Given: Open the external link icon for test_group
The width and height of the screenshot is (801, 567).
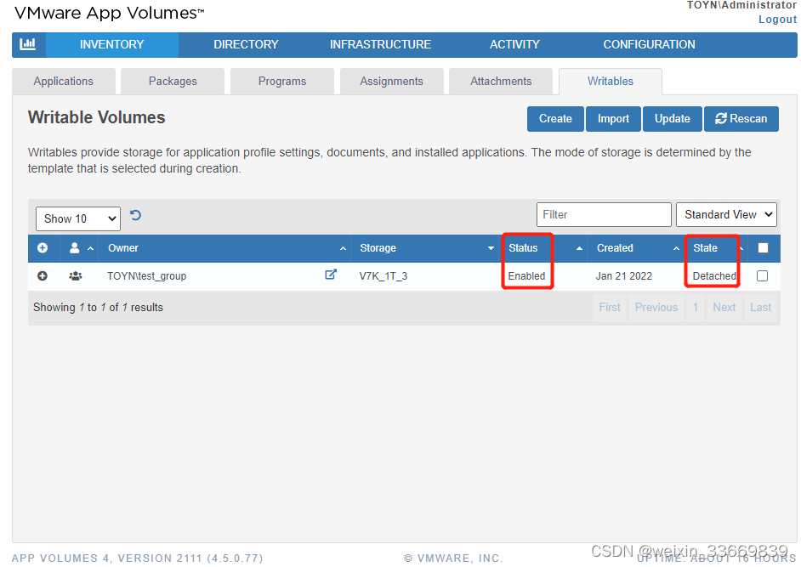Looking at the screenshot, I should (x=331, y=275).
